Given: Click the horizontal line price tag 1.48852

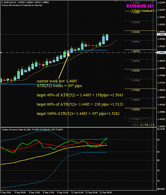Looking at the screenshot, I should [x=161, y=52].
